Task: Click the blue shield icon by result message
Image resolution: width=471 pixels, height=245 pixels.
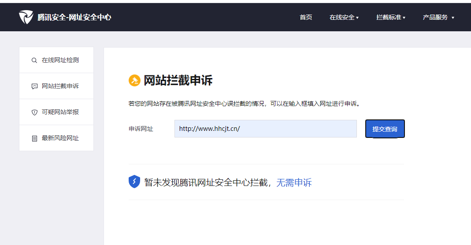Action: (x=134, y=182)
